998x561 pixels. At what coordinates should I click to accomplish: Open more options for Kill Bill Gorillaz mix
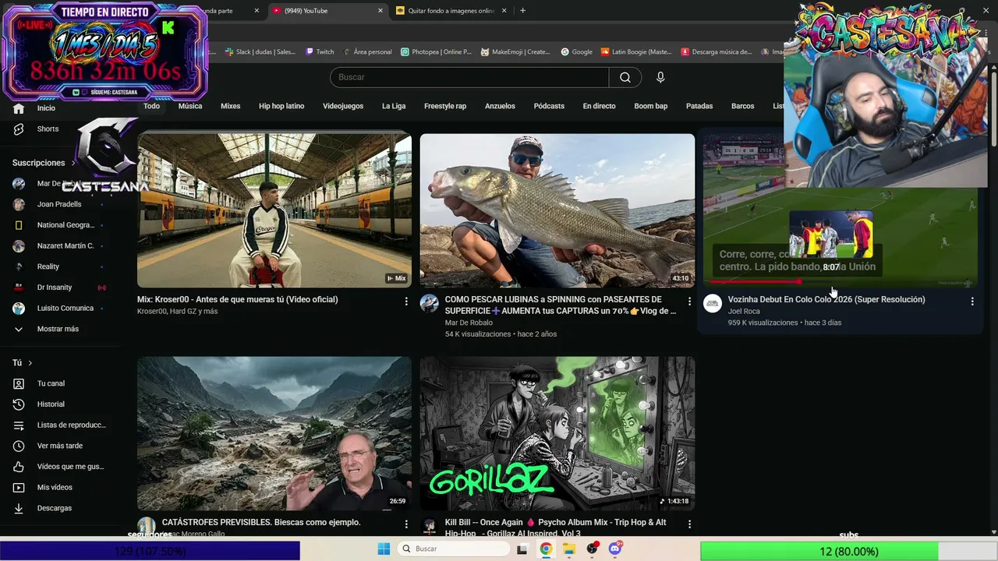tap(689, 524)
